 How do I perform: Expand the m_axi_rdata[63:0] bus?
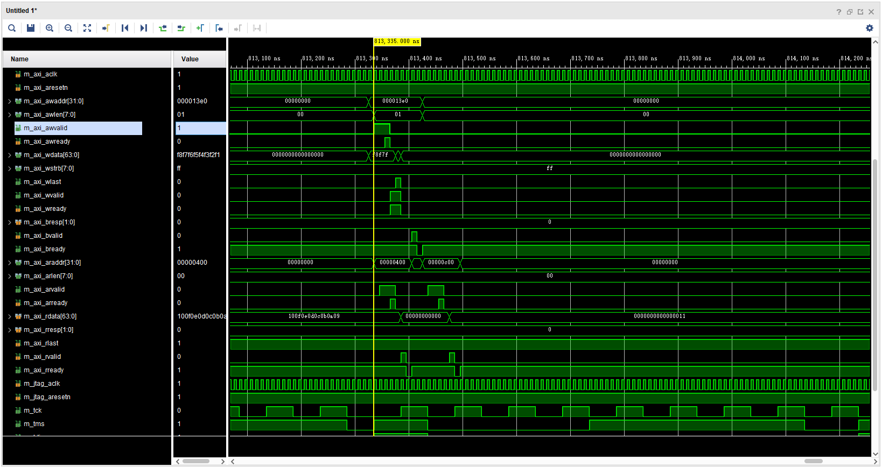tap(9, 316)
